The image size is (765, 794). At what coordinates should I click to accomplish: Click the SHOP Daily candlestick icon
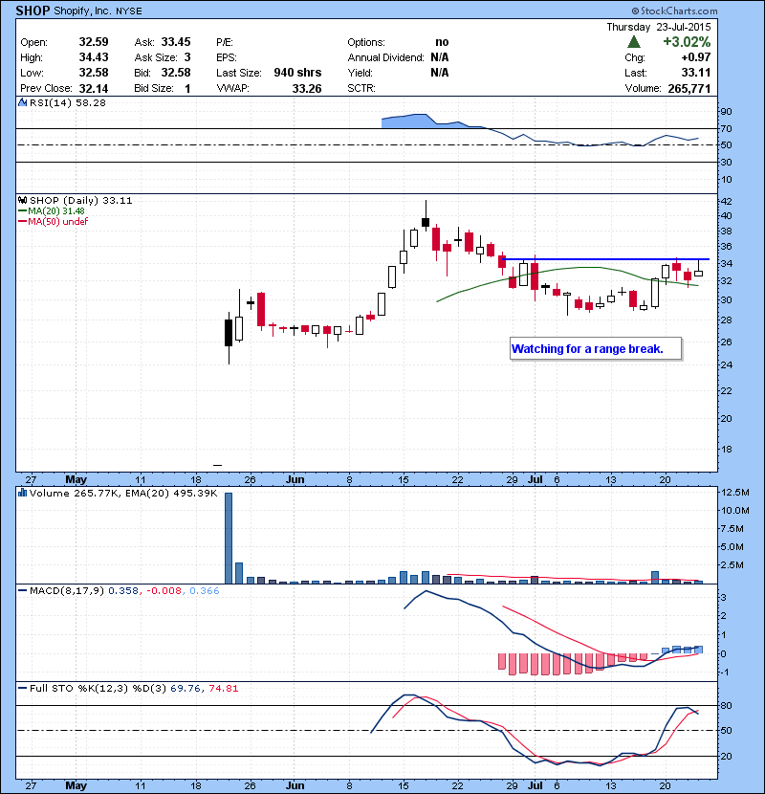22,200
